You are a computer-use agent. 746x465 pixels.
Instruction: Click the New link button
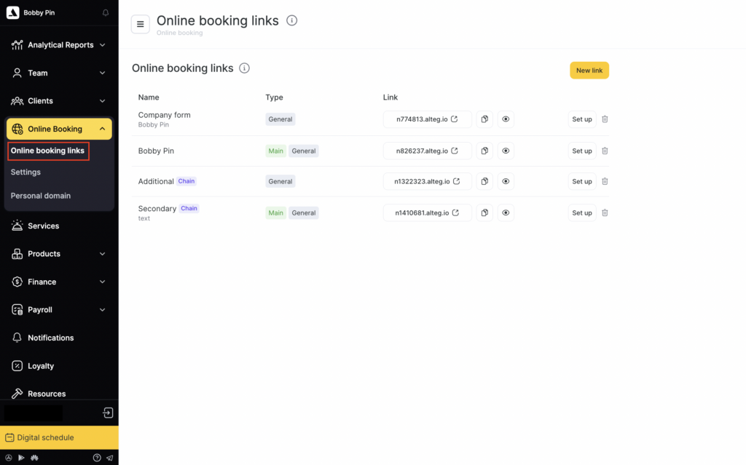[589, 71]
